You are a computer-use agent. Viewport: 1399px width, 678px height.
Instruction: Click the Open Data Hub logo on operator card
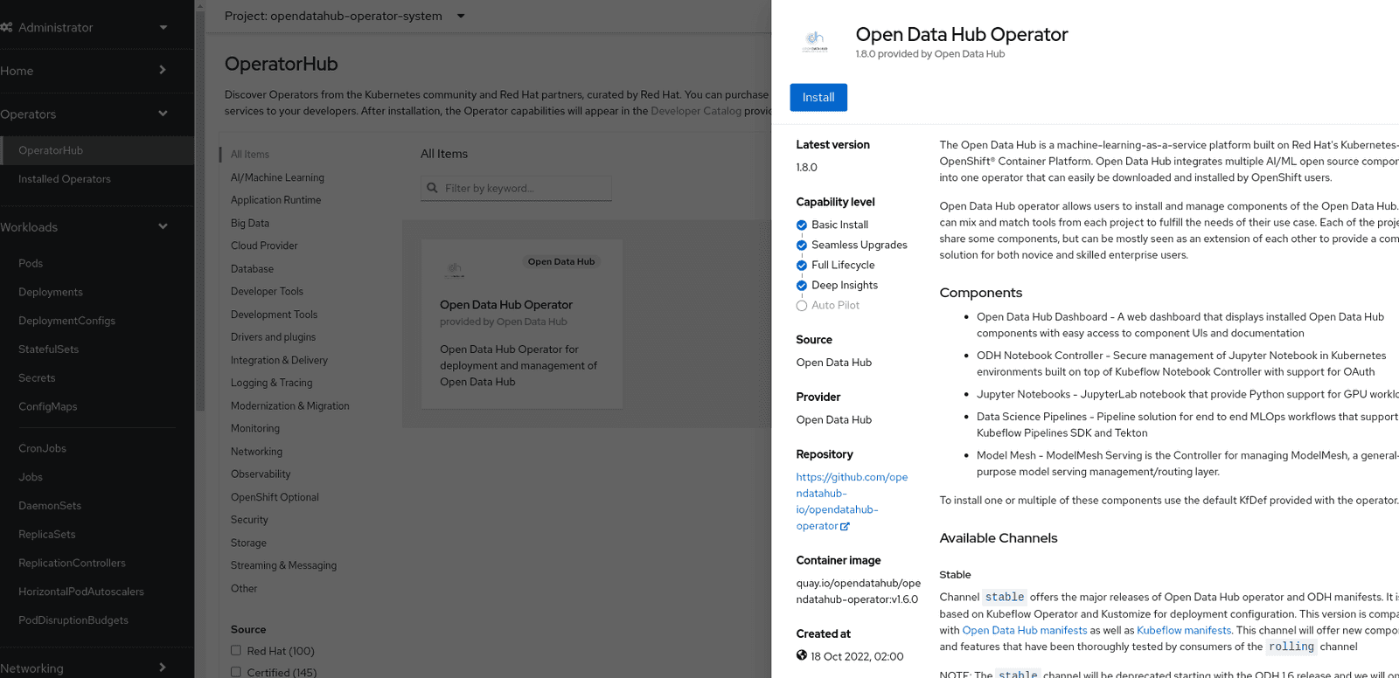(x=454, y=268)
